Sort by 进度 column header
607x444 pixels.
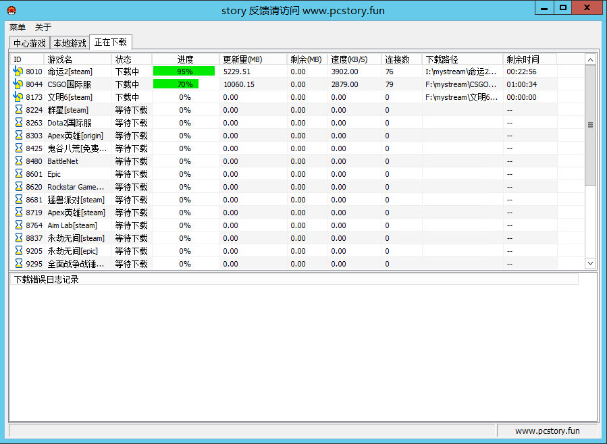point(186,59)
